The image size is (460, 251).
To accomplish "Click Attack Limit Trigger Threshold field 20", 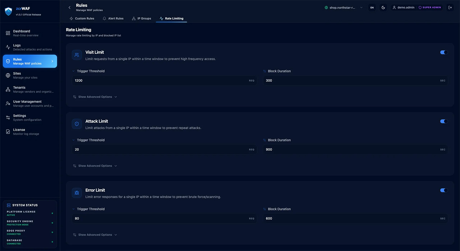I will point(165,149).
